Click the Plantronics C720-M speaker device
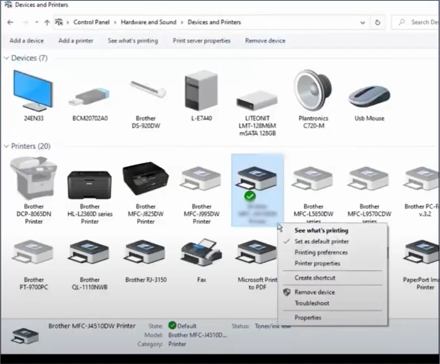 pyautogui.click(x=313, y=91)
